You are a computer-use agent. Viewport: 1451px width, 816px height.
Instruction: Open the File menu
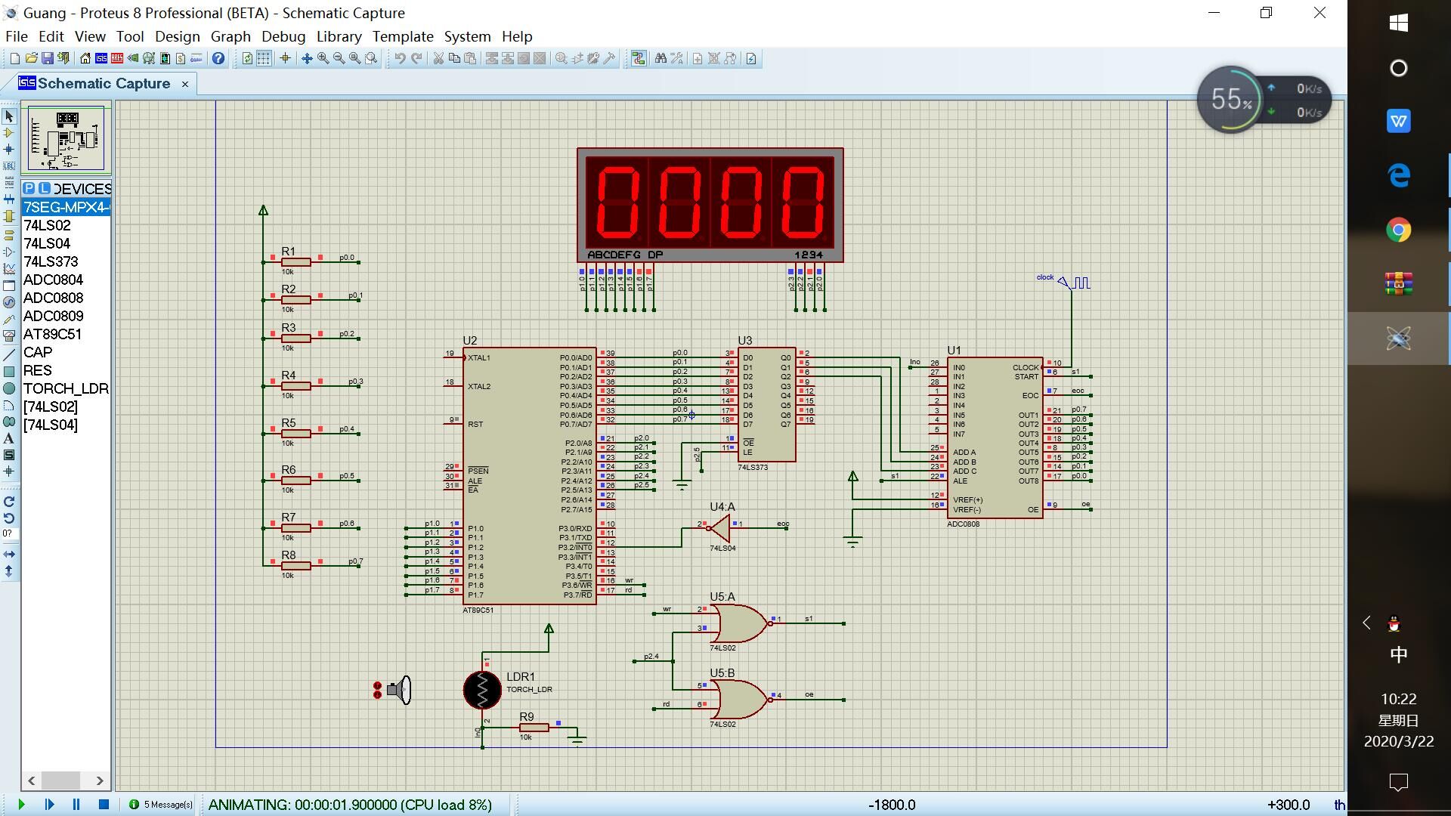[17, 36]
